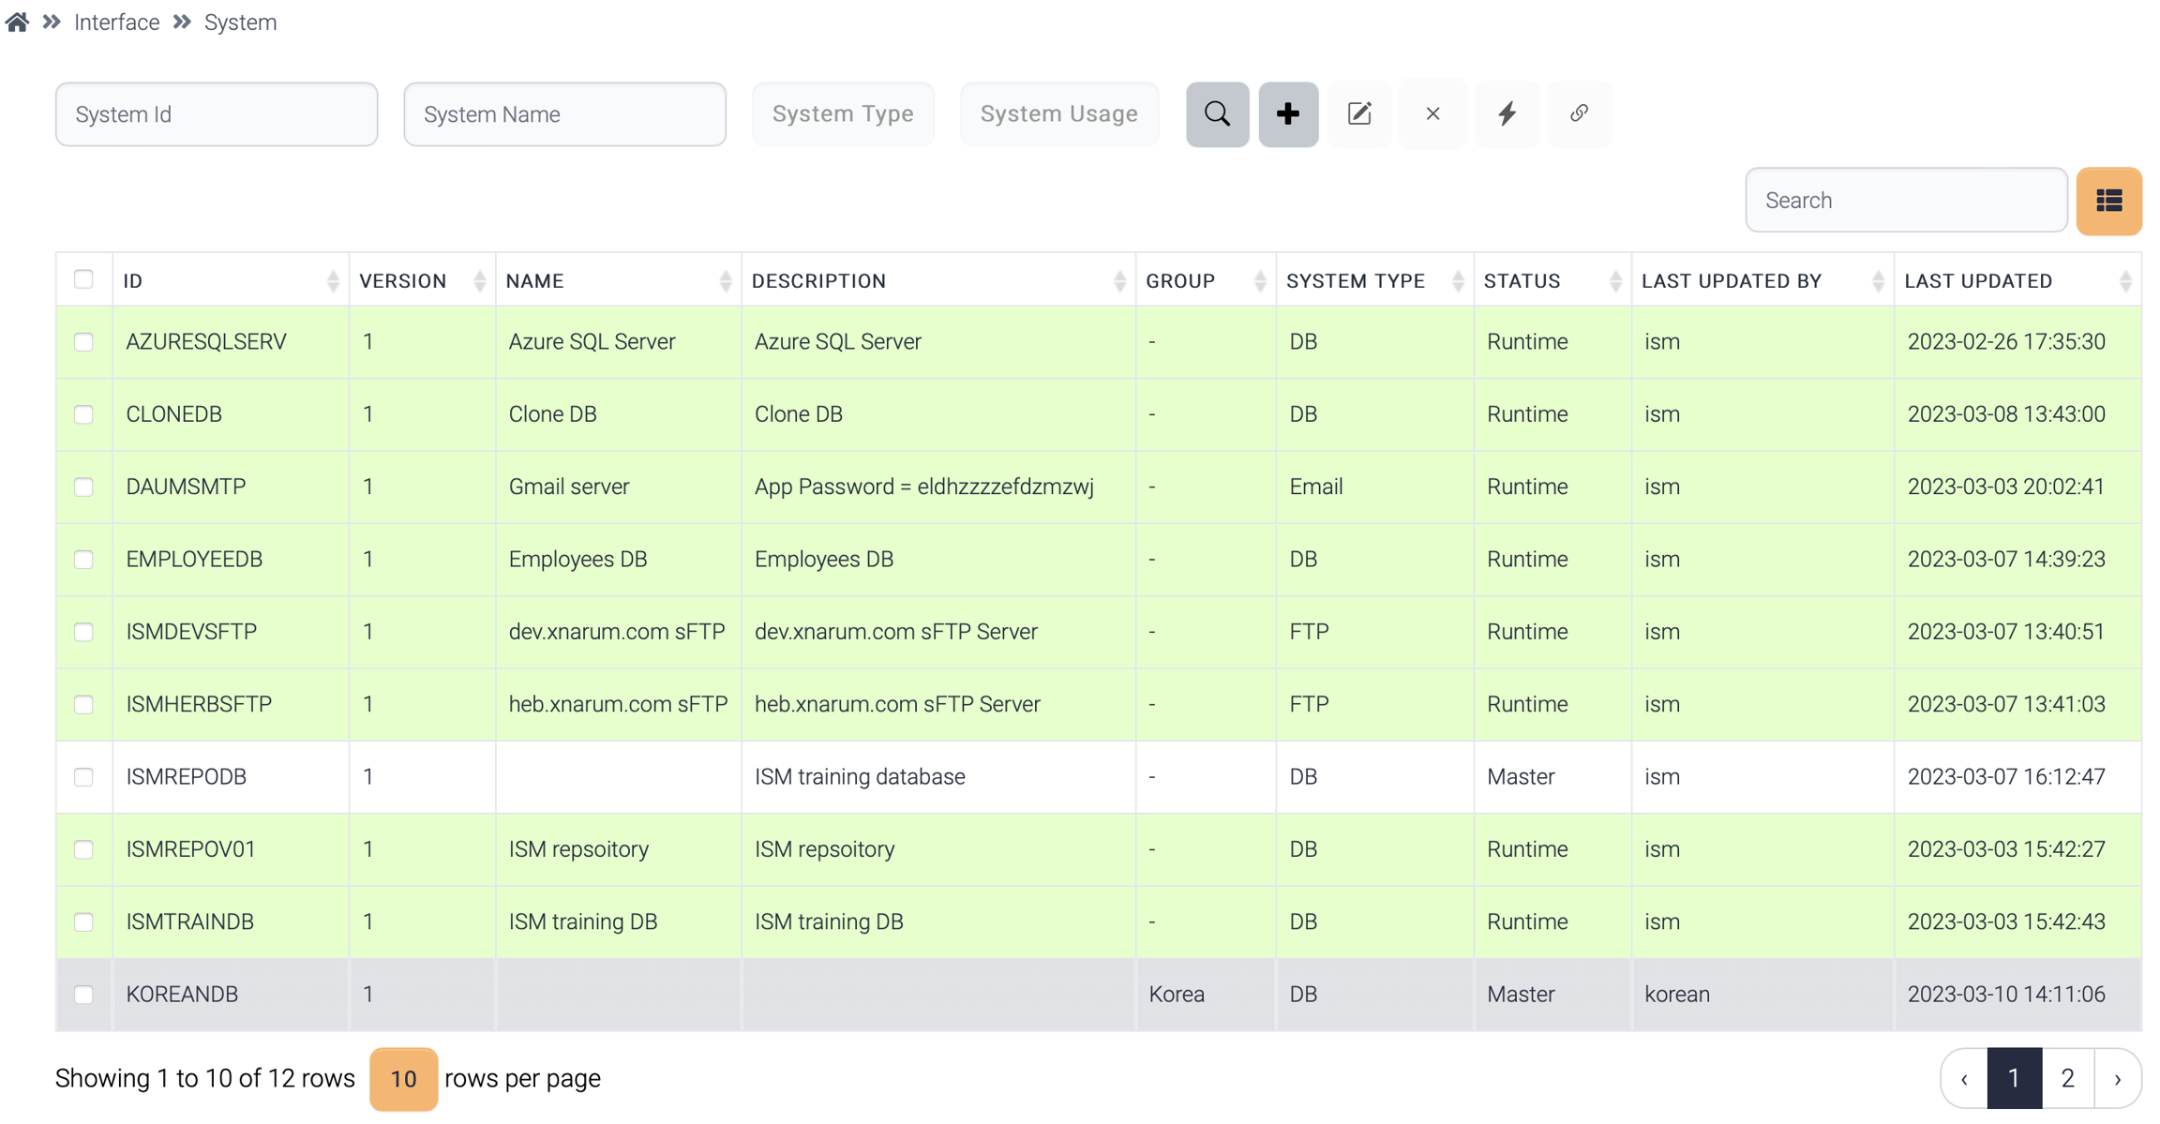Viewport: 2160px width, 1124px height.
Task: Click the System Id input field
Action: [217, 114]
